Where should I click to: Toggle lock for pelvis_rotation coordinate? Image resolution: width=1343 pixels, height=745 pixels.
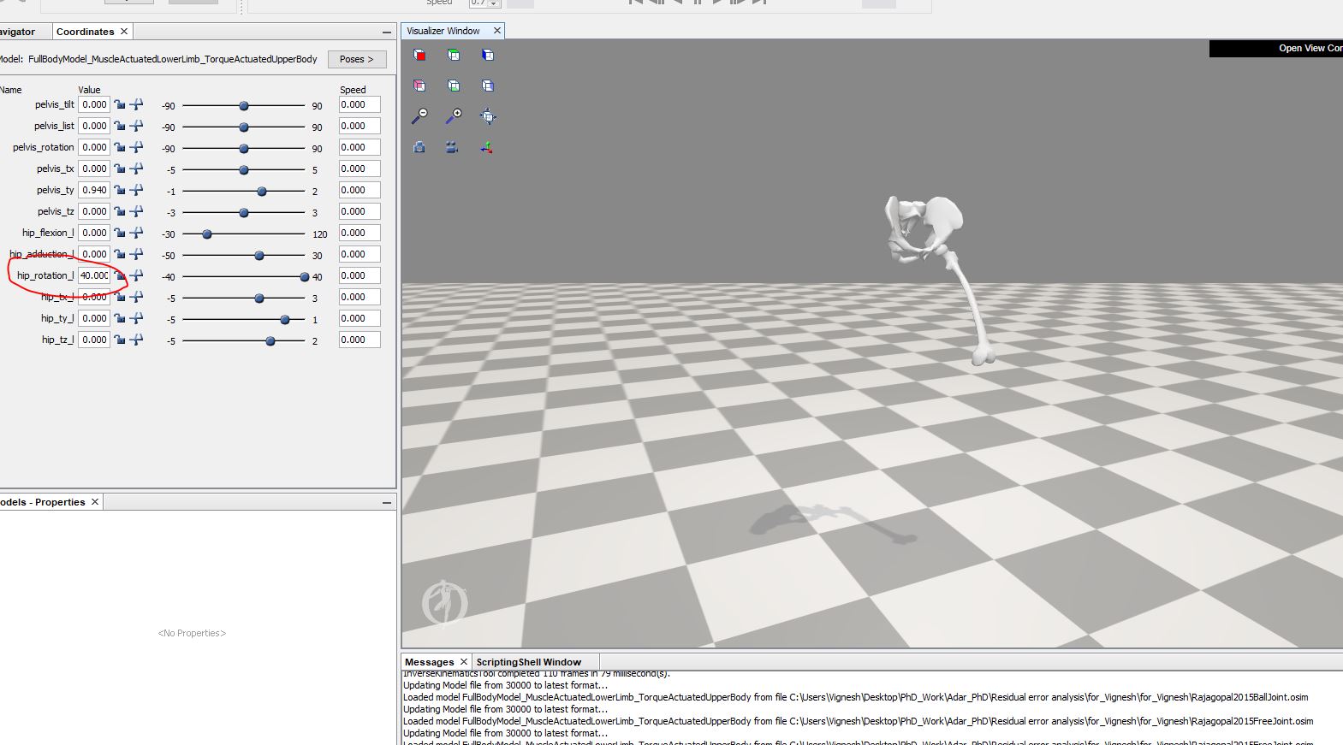click(120, 147)
